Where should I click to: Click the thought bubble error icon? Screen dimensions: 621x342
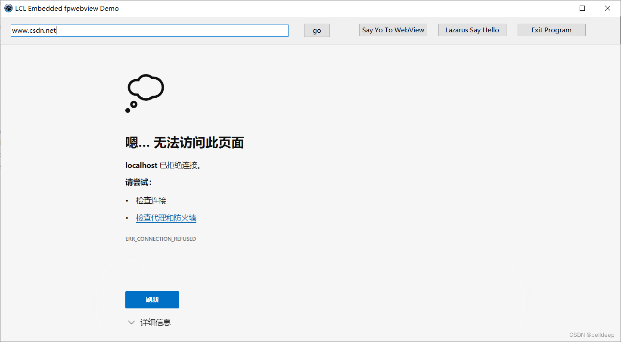[145, 93]
